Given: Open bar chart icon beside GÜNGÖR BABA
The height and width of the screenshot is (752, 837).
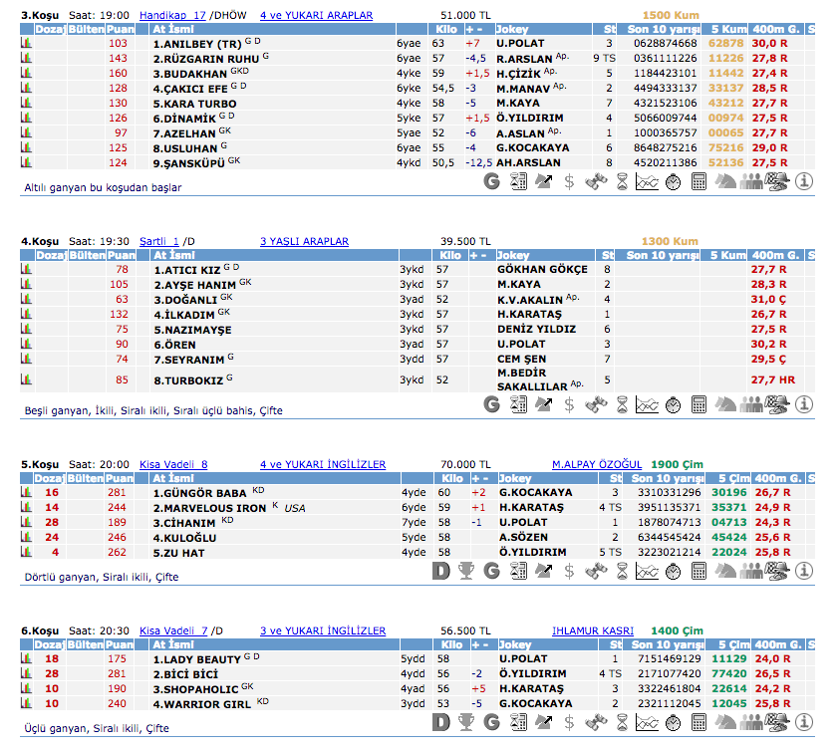Looking at the screenshot, I should tap(27, 492).
